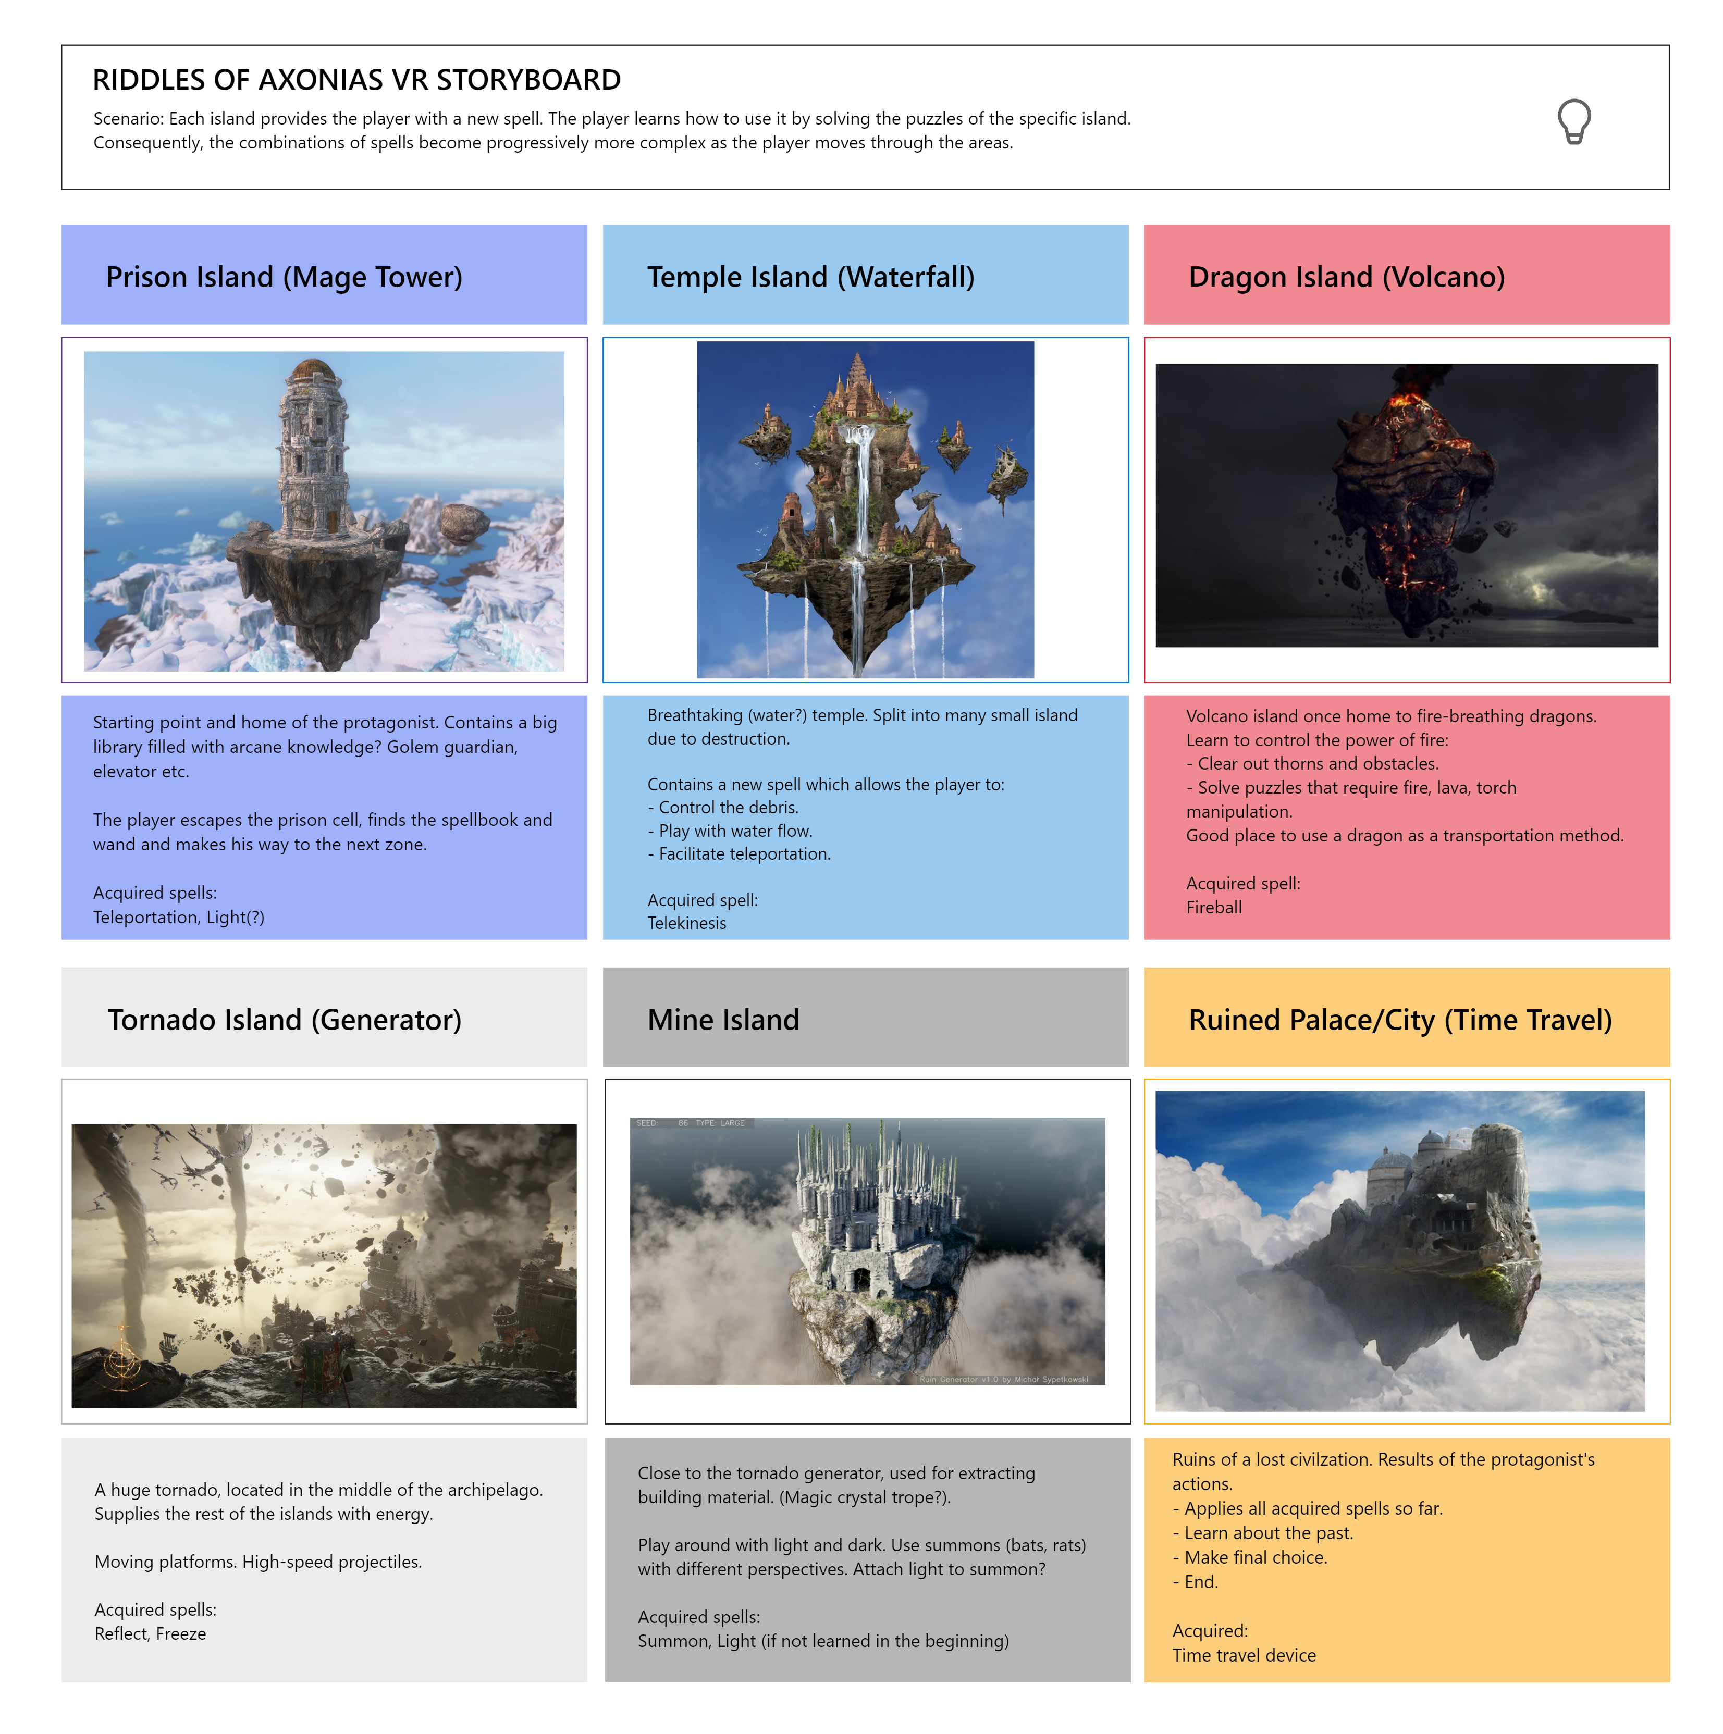1723x1734 pixels.
Task: Click the Temple Island (Waterfall) header
Action: coord(810,277)
